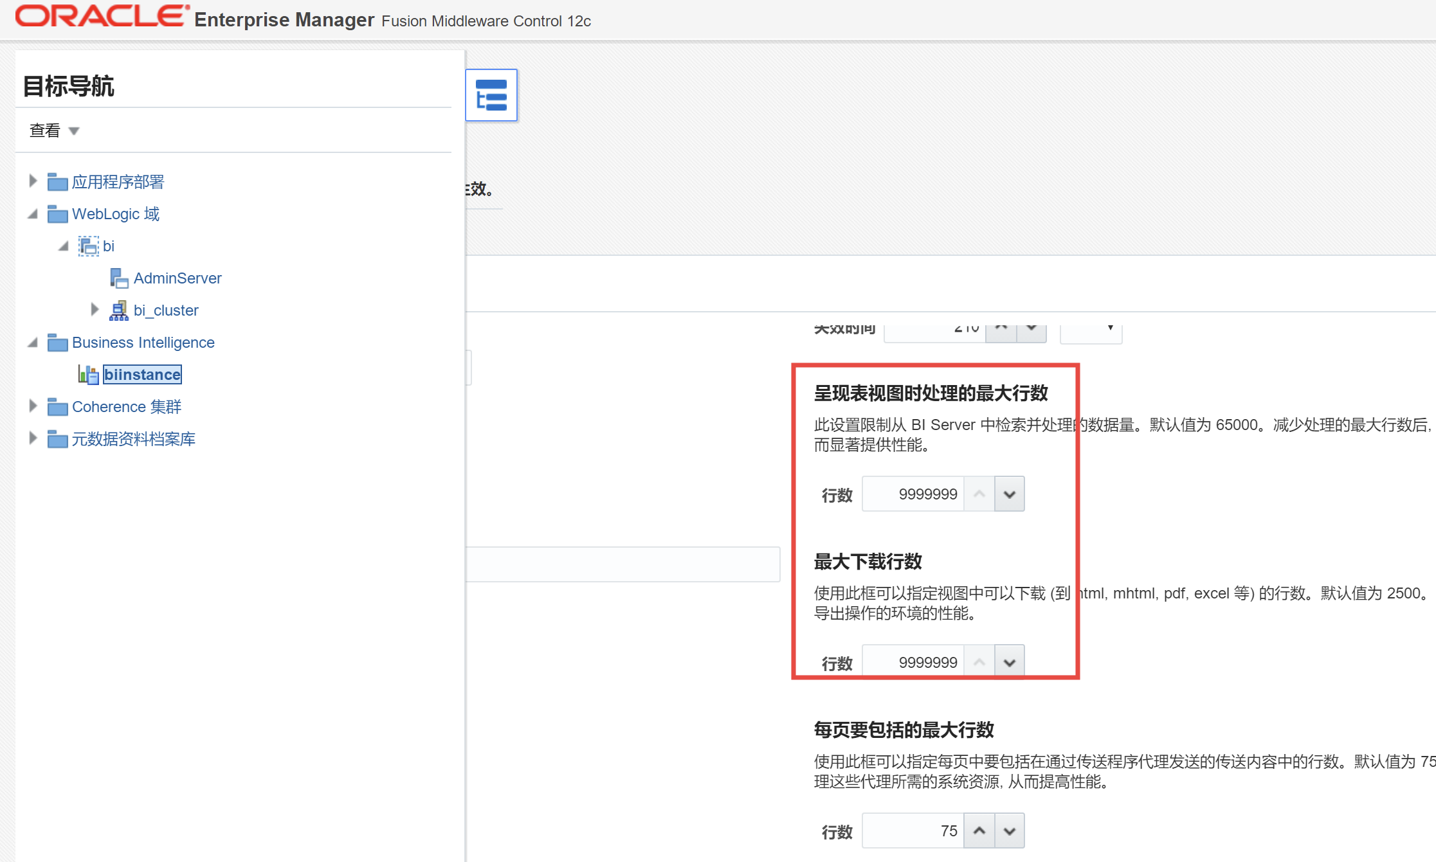Viewport: 1436px width, 862px height.
Task: Click the biinstance chart icon
Action: pos(88,375)
